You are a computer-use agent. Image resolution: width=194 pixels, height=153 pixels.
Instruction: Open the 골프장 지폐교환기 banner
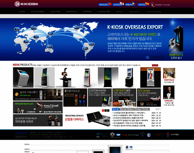tap(38, 95)
